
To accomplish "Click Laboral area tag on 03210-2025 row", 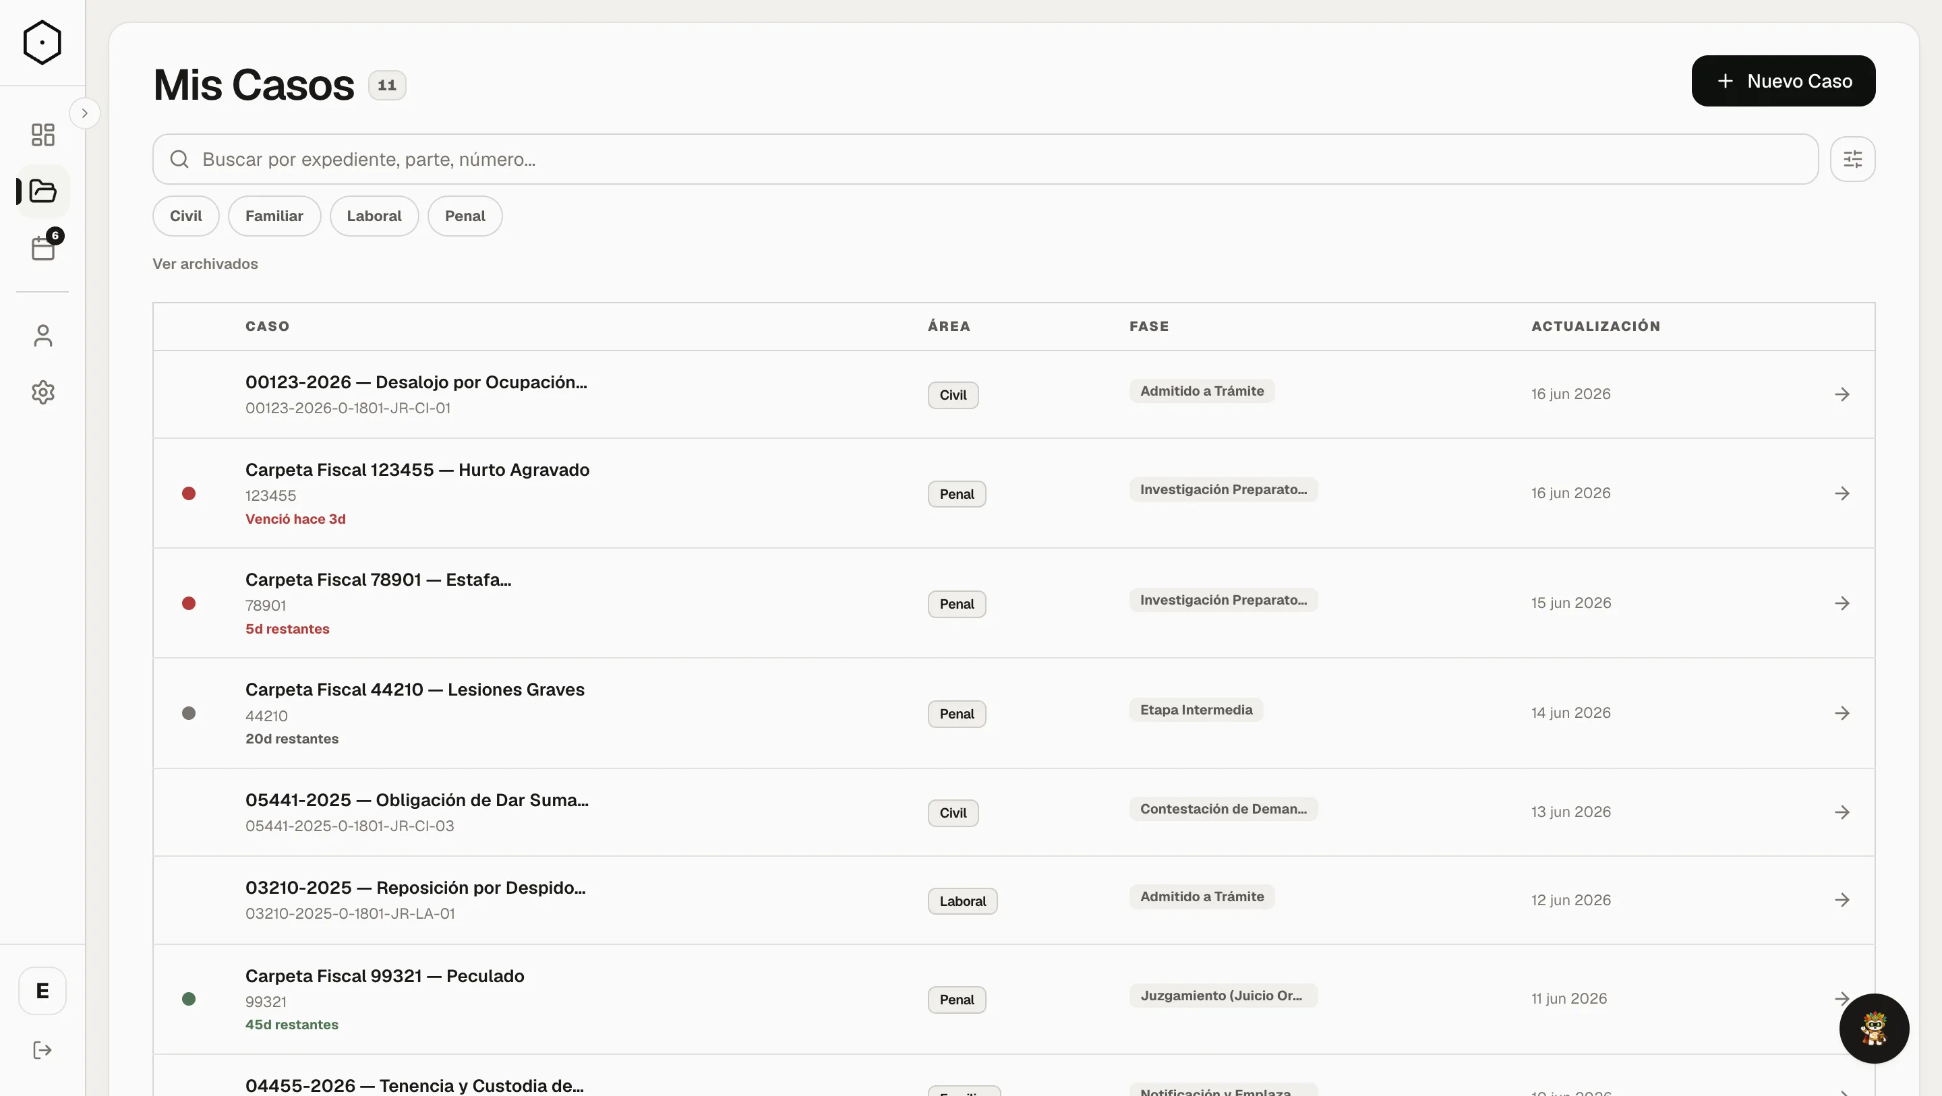I will [x=963, y=901].
